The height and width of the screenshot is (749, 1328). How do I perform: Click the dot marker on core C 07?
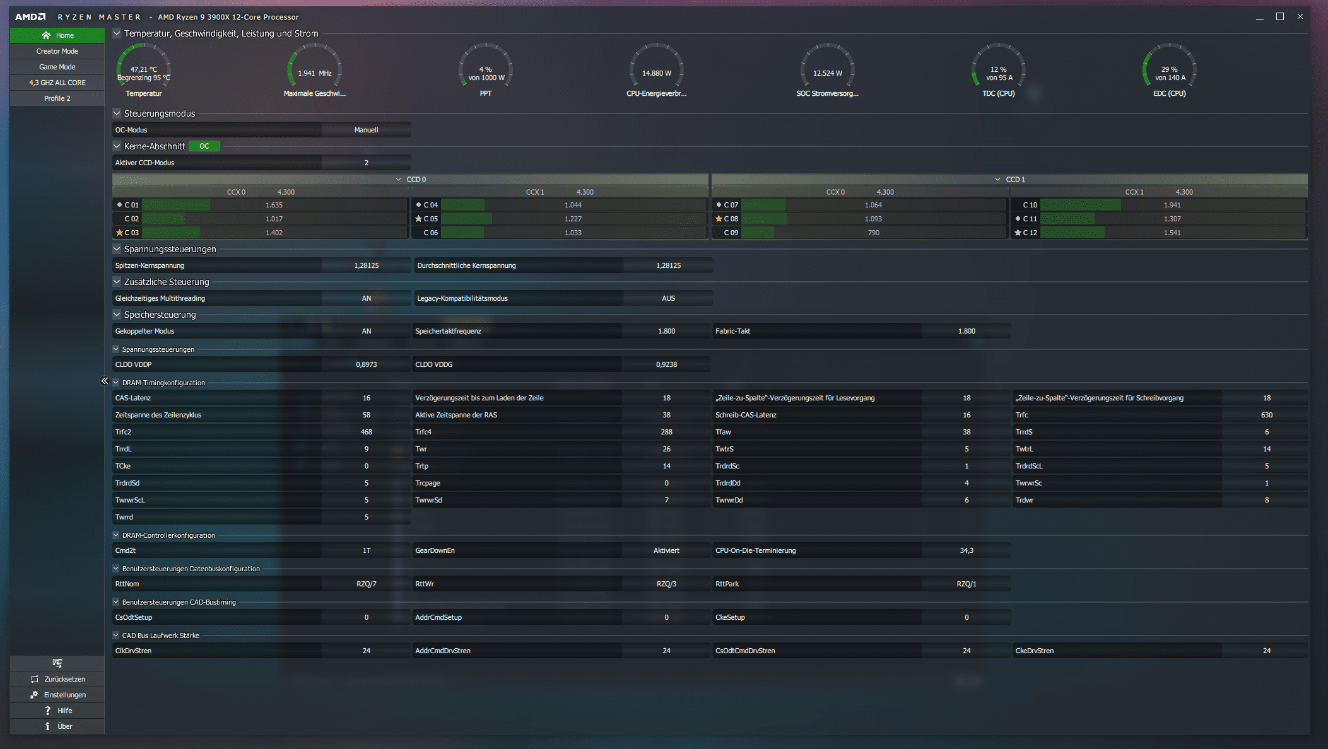coord(719,205)
